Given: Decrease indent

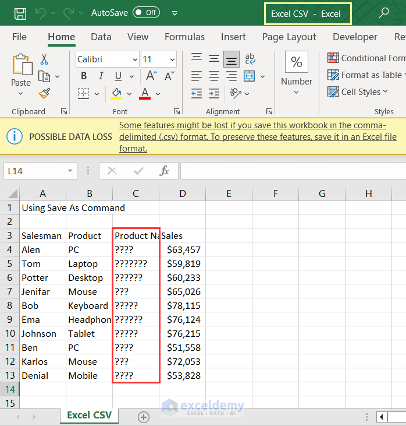Looking at the screenshot, I should click(x=197, y=94).
